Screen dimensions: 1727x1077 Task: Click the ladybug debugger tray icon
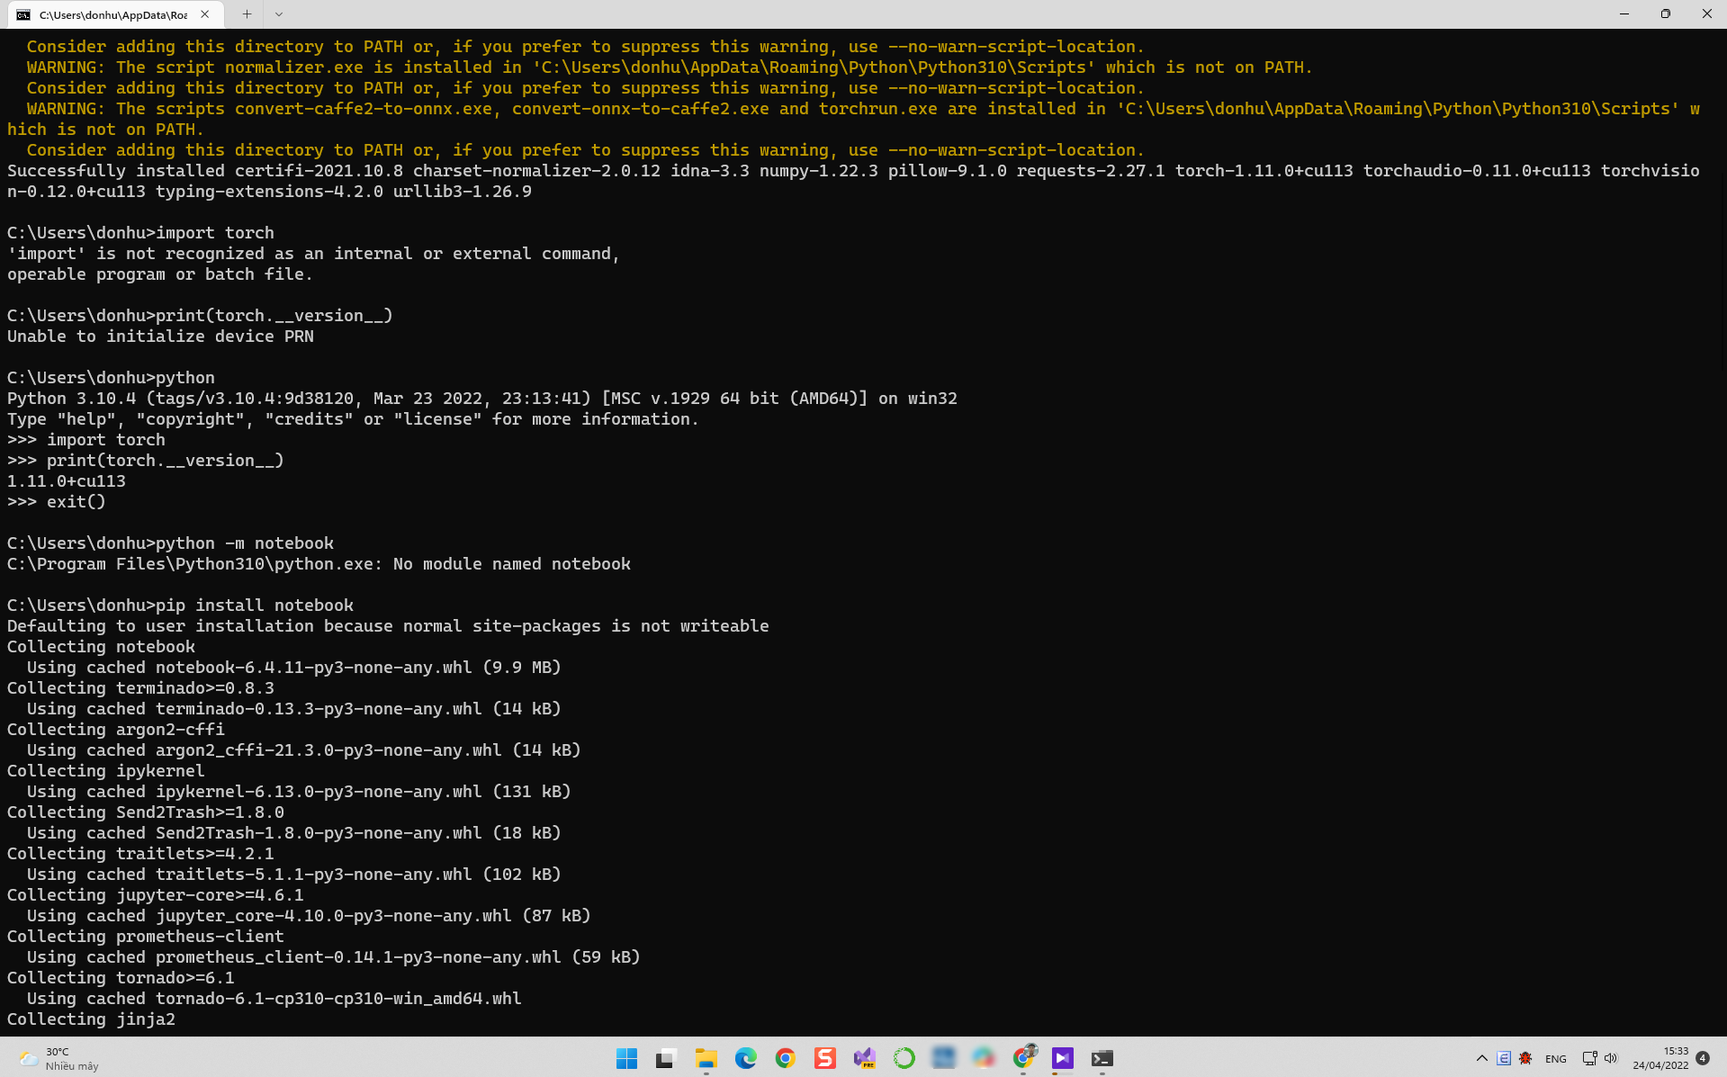pos(1525,1059)
